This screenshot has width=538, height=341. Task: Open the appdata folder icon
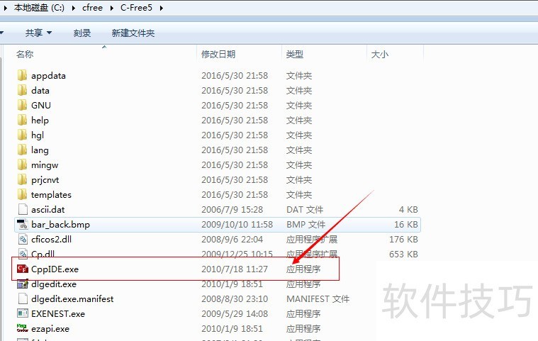[x=22, y=75]
